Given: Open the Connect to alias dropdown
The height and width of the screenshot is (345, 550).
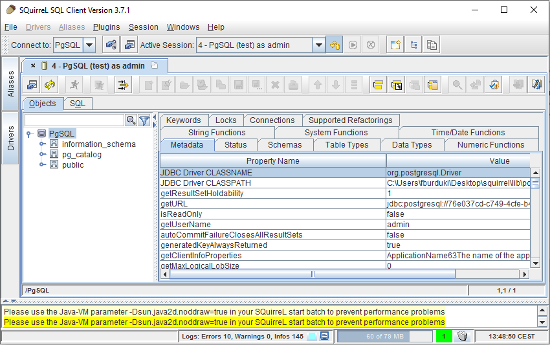Looking at the screenshot, I should [89, 45].
